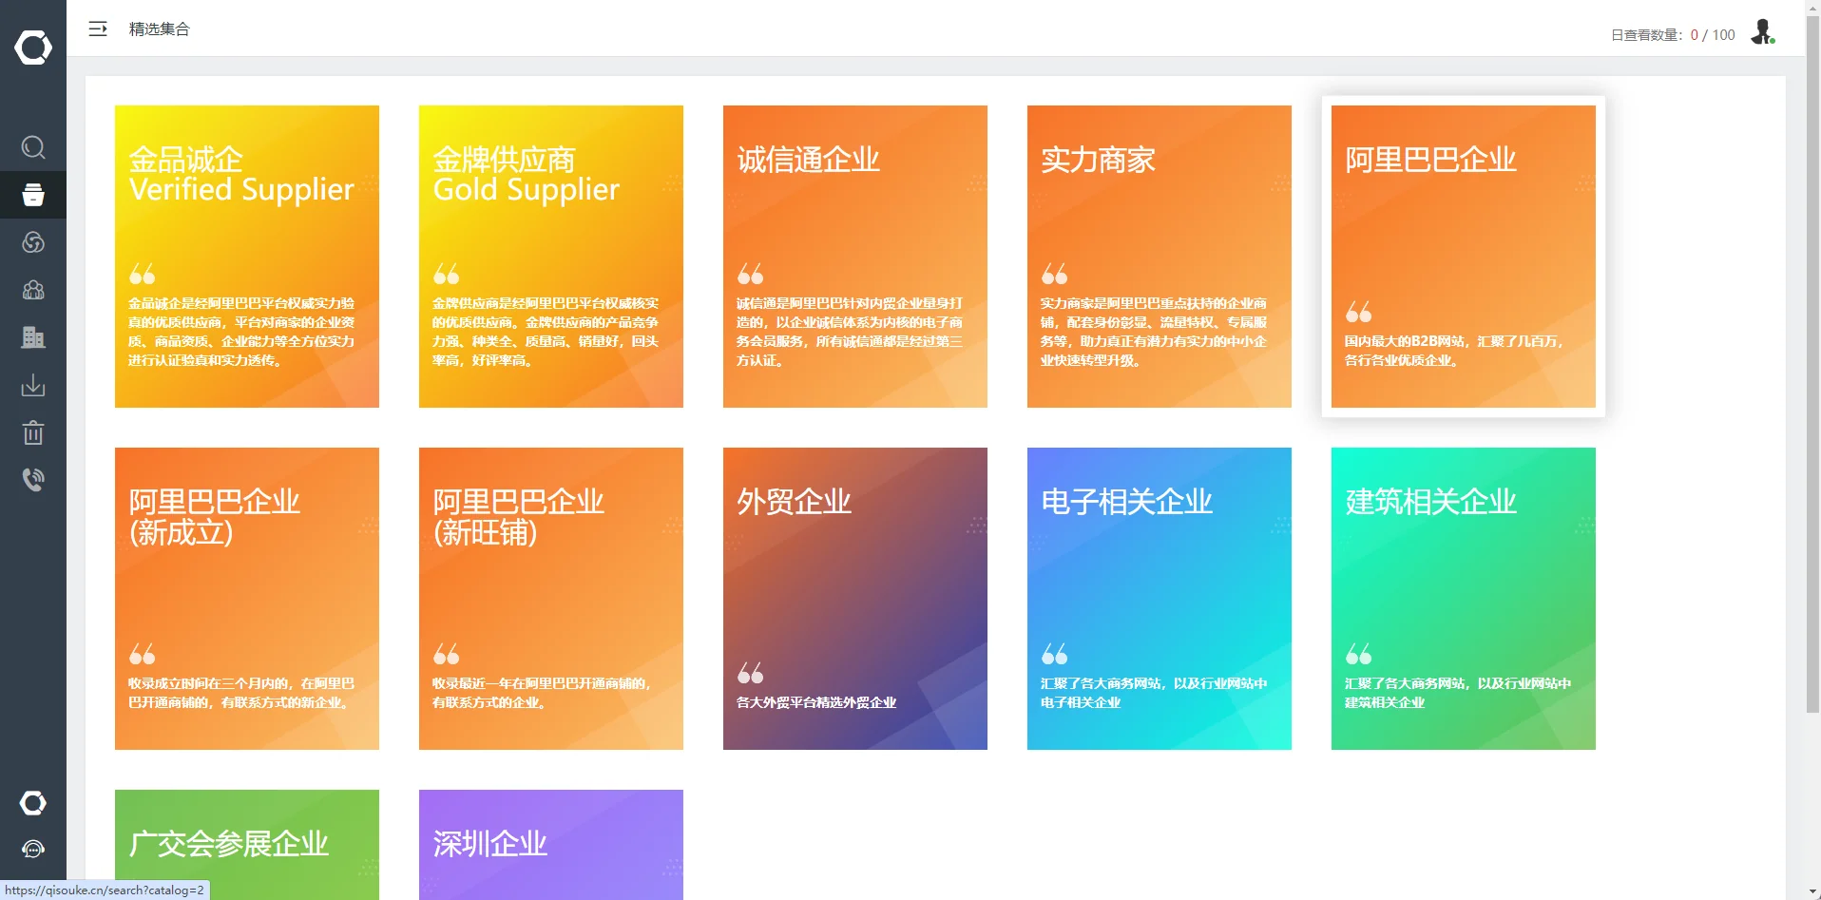Viewport: 1821px width, 900px height.
Task: Click the page vertical scrollbar
Action: click(1812, 366)
